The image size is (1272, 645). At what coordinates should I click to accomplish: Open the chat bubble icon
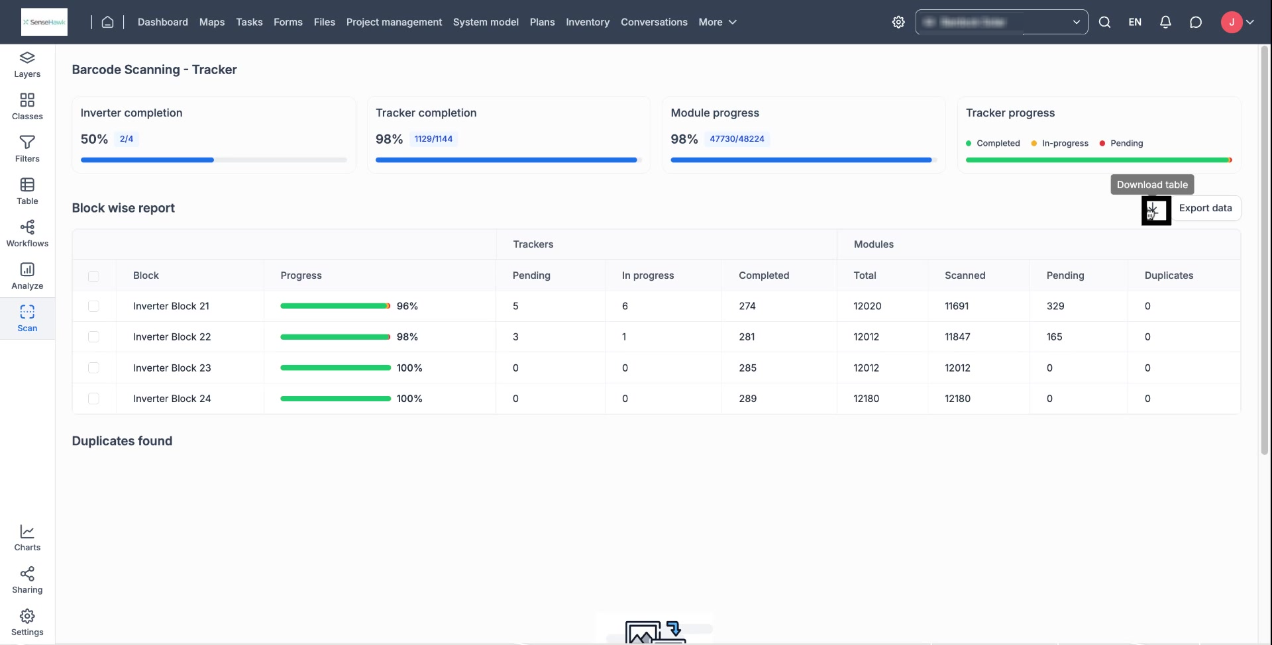click(1196, 22)
